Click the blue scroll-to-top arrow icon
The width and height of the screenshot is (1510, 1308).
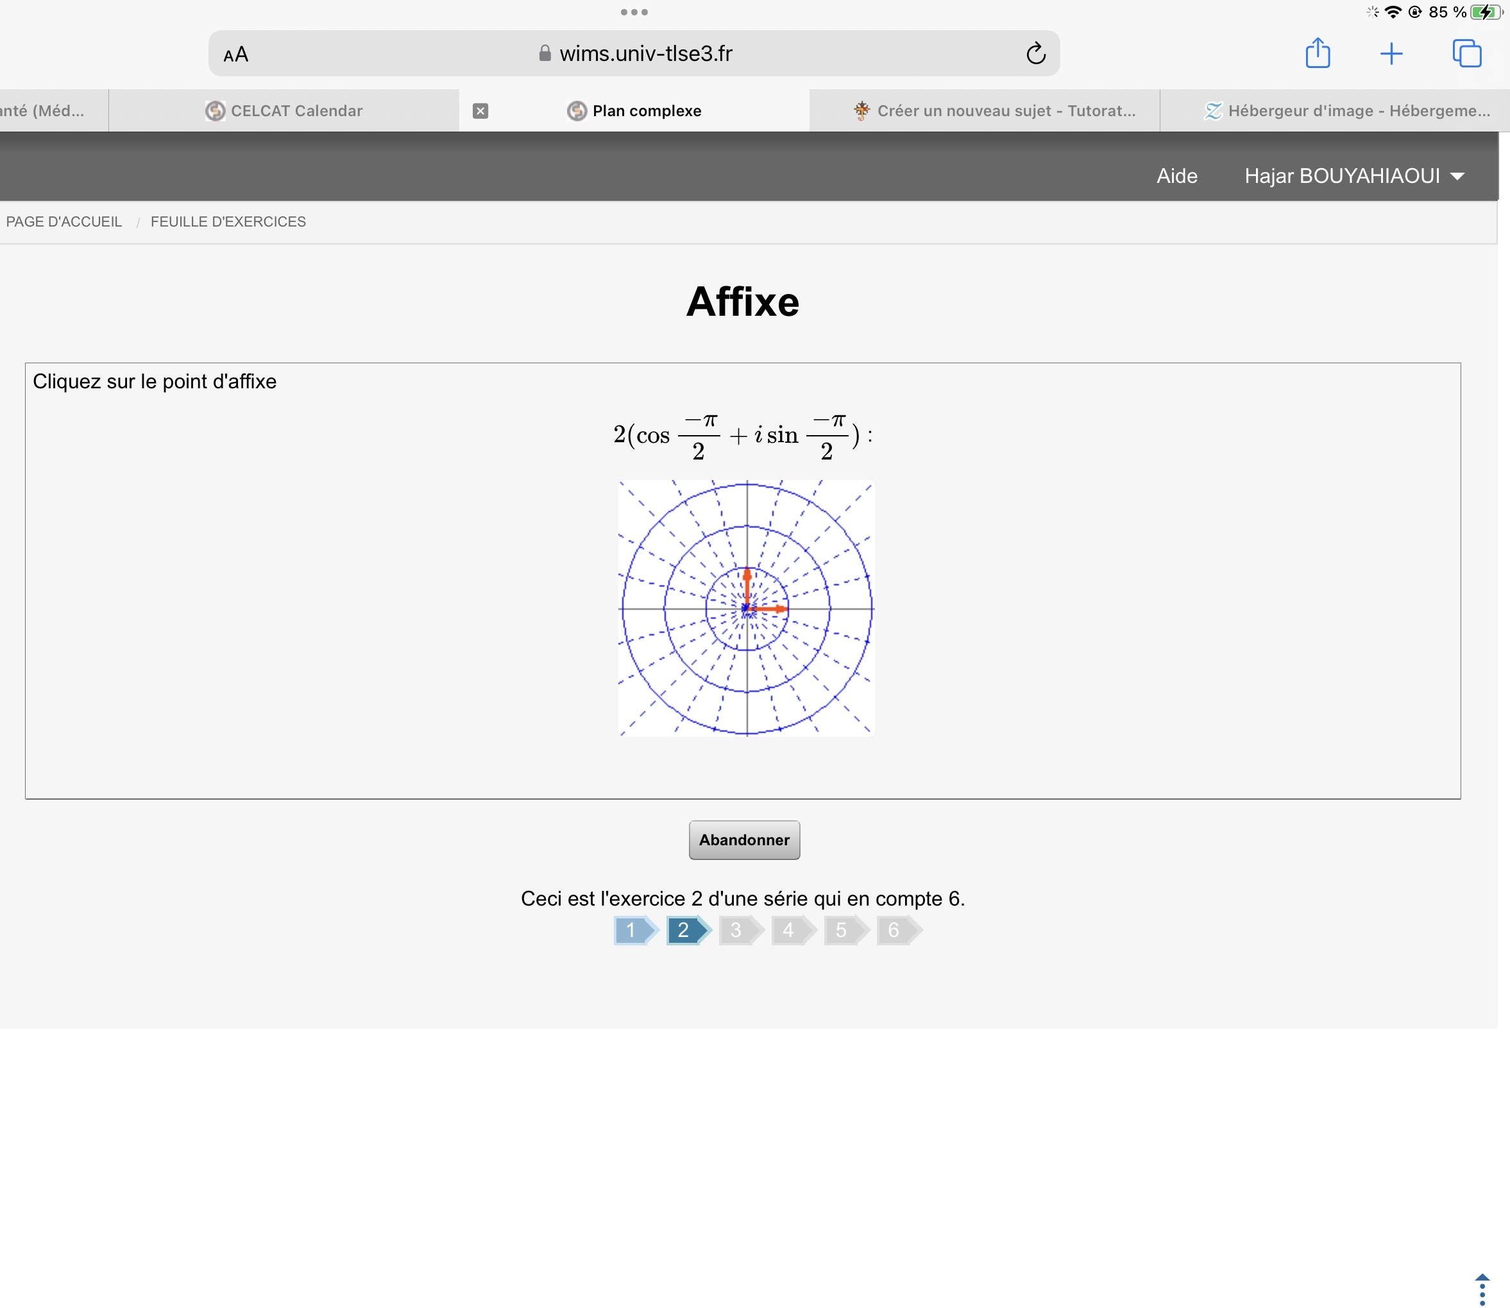[x=1482, y=1289]
